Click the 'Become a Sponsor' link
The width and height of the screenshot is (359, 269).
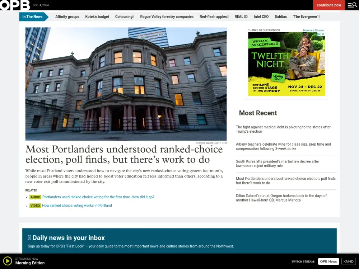[x=313, y=30]
